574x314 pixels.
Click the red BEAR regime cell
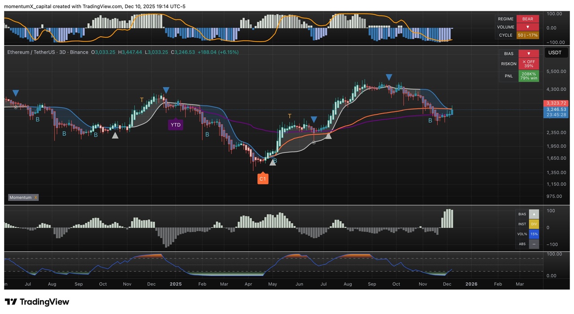(527, 19)
